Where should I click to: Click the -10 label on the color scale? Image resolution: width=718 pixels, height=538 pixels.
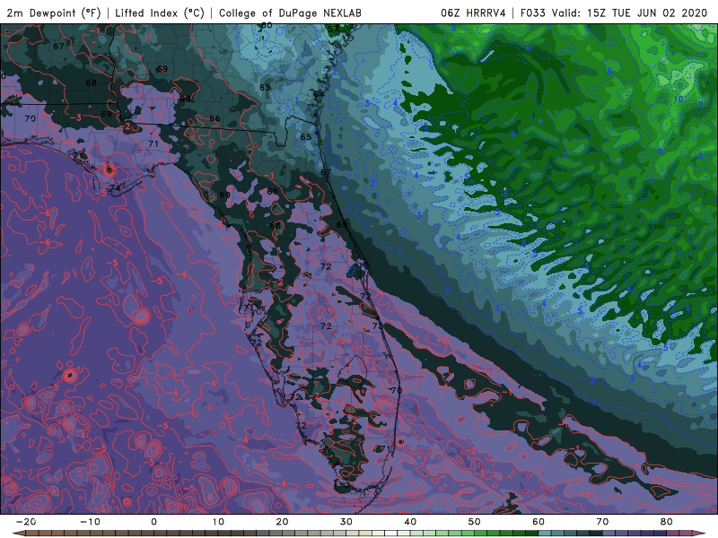point(90,522)
